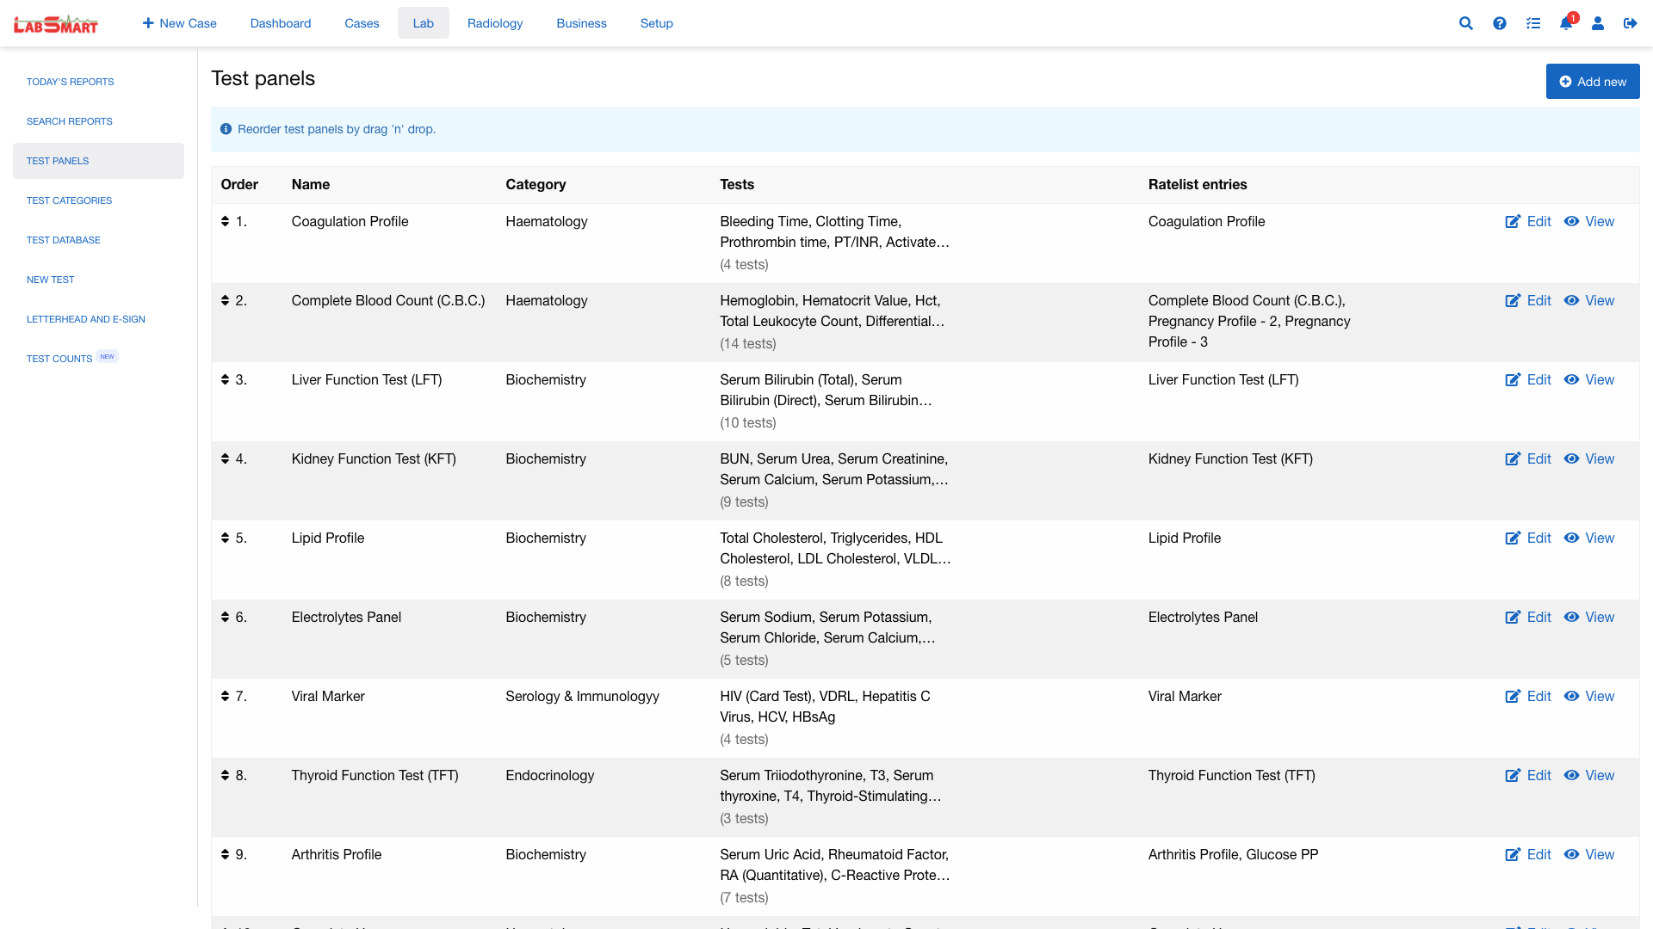Click reorder handle for Complete Blood Count
Image resolution: width=1653 pixels, height=929 pixels.
click(225, 300)
